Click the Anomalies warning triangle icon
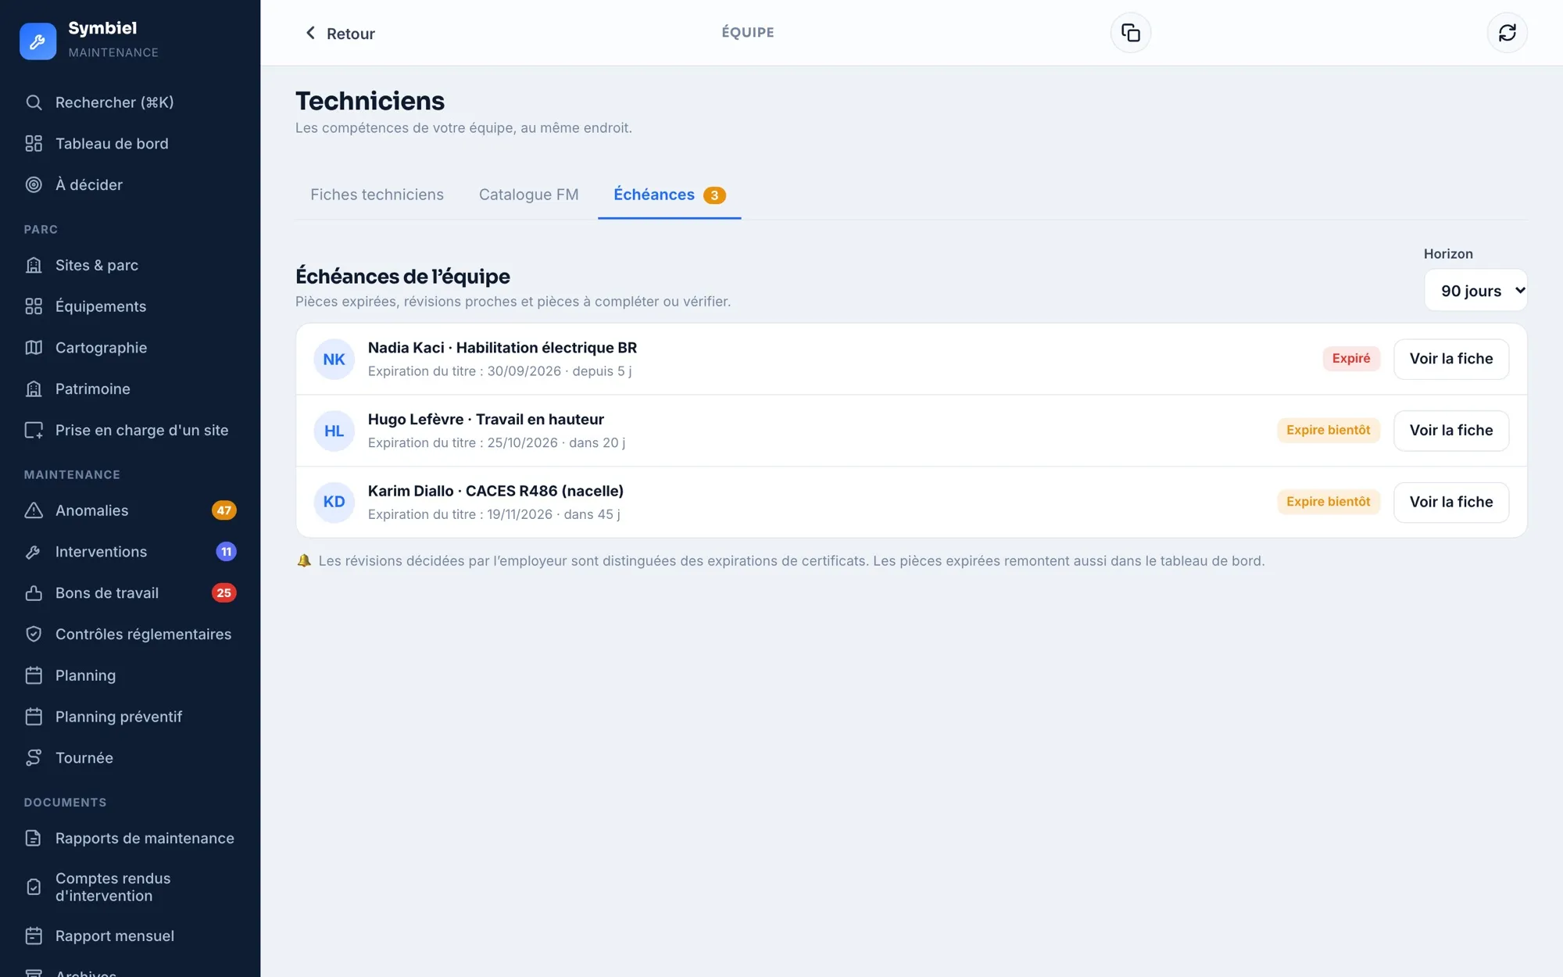 click(x=34, y=510)
